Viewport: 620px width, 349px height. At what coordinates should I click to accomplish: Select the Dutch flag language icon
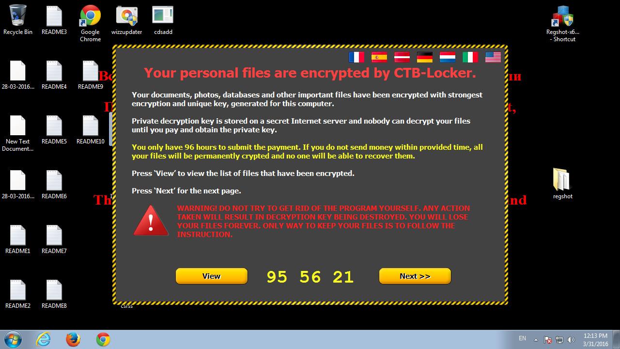[448, 57]
